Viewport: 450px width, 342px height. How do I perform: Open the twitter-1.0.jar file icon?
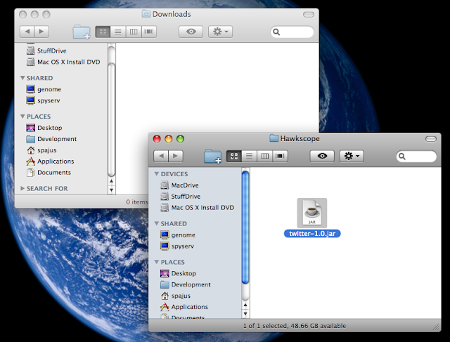click(311, 212)
